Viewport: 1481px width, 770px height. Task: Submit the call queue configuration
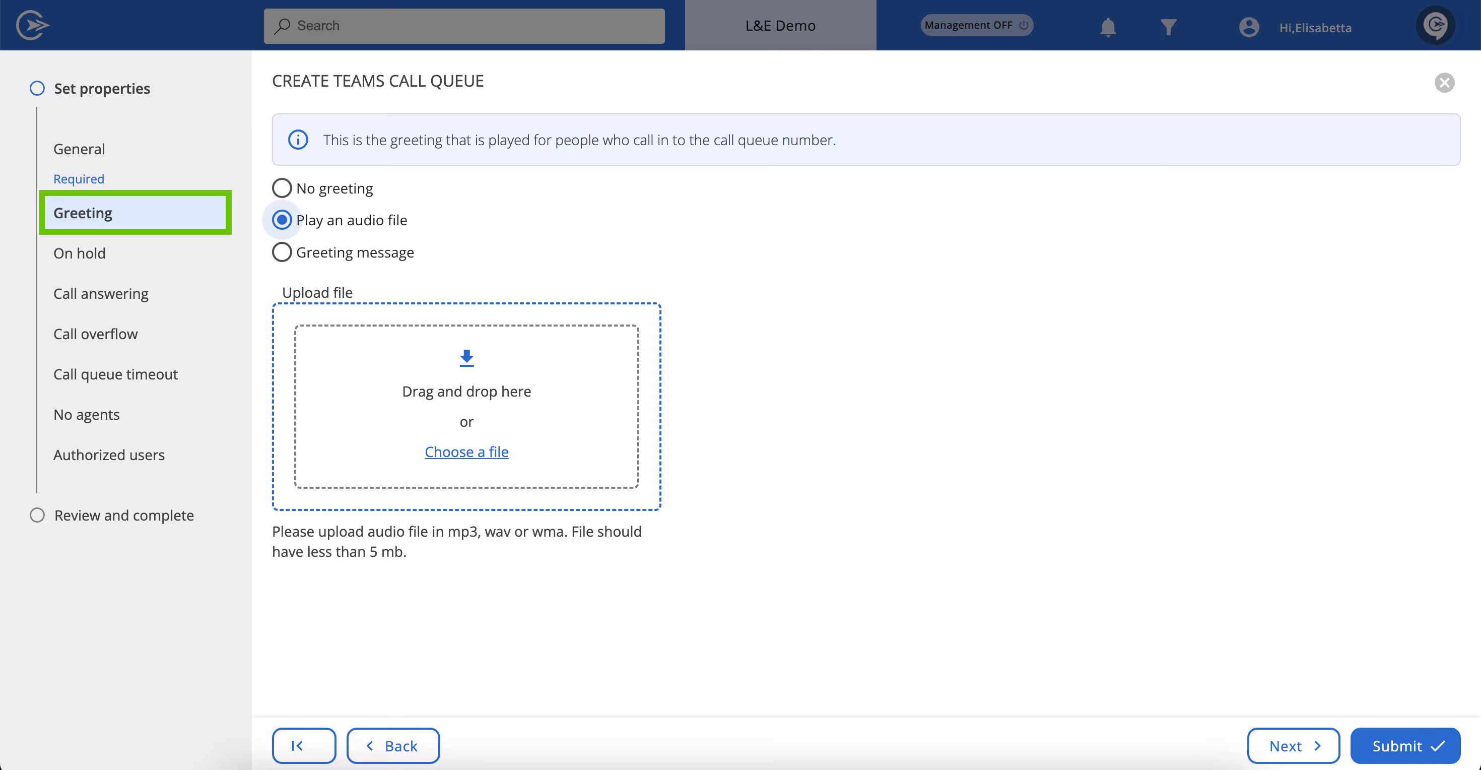tap(1404, 745)
